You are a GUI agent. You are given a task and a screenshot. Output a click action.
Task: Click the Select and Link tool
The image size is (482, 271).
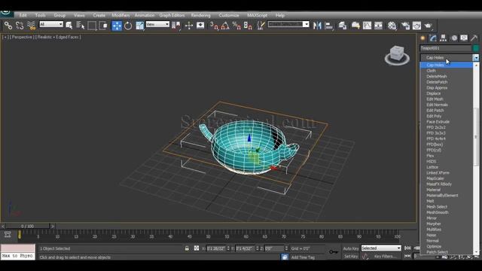click(x=8, y=26)
